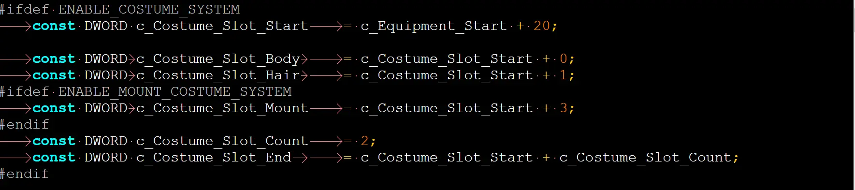Click the ENABLE_COSTUME_SYSTEM macro name
Screen dimensions: 855x190
tap(149, 10)
